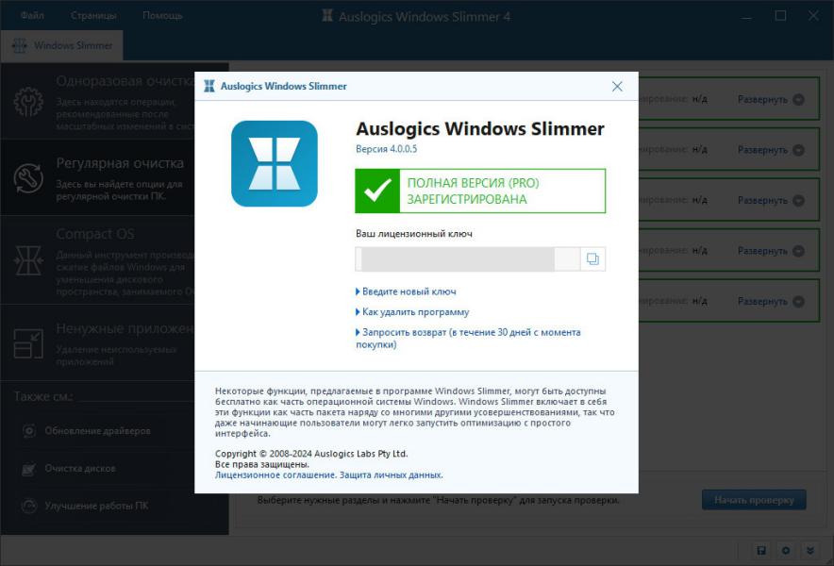
Task: Expand the fourth Развернуть section from the top
Action: [x=771, y=251]
